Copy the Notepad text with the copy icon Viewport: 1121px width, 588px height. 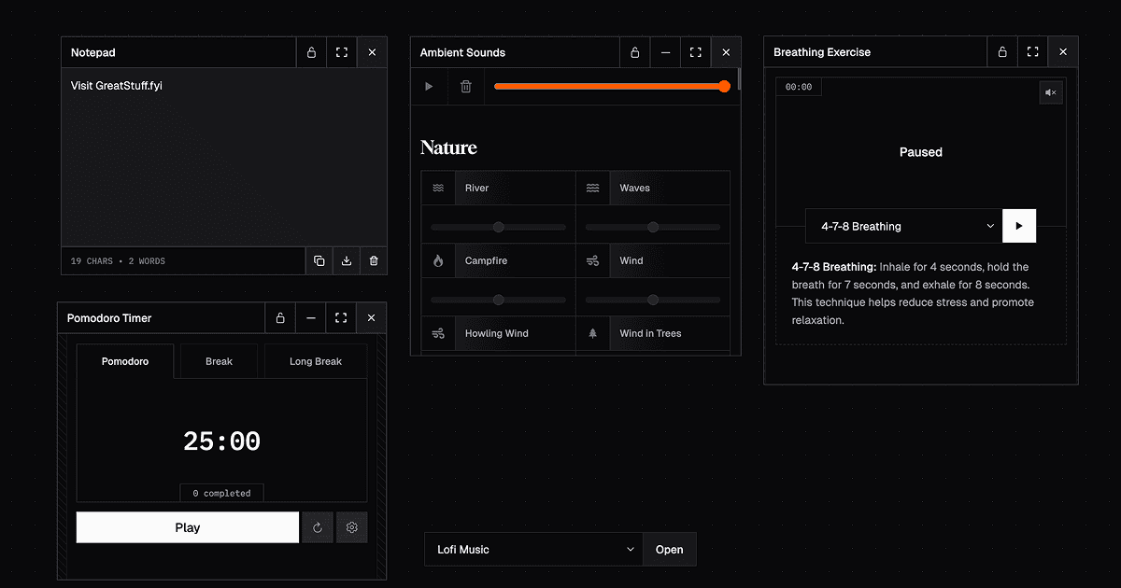click(x=319, y=261)
